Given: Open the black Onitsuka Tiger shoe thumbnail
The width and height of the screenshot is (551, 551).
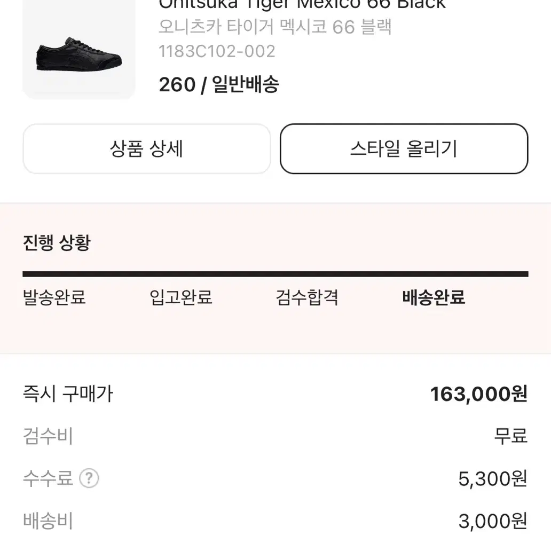Looking at the screenshot, I should coord(78,50).
